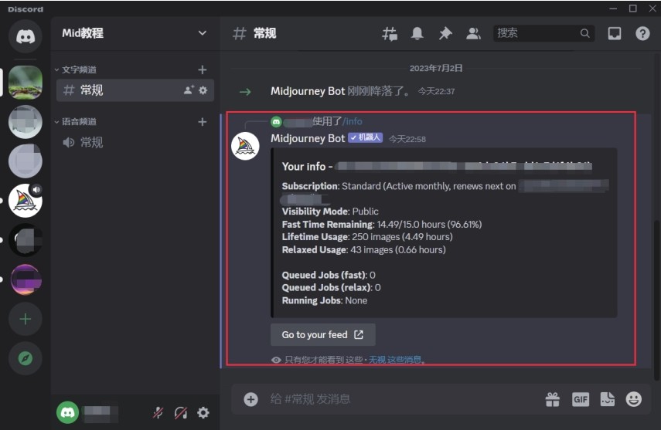
Task: Open User Settings gear
Action: pyautogui.click(x=203, y=413)
